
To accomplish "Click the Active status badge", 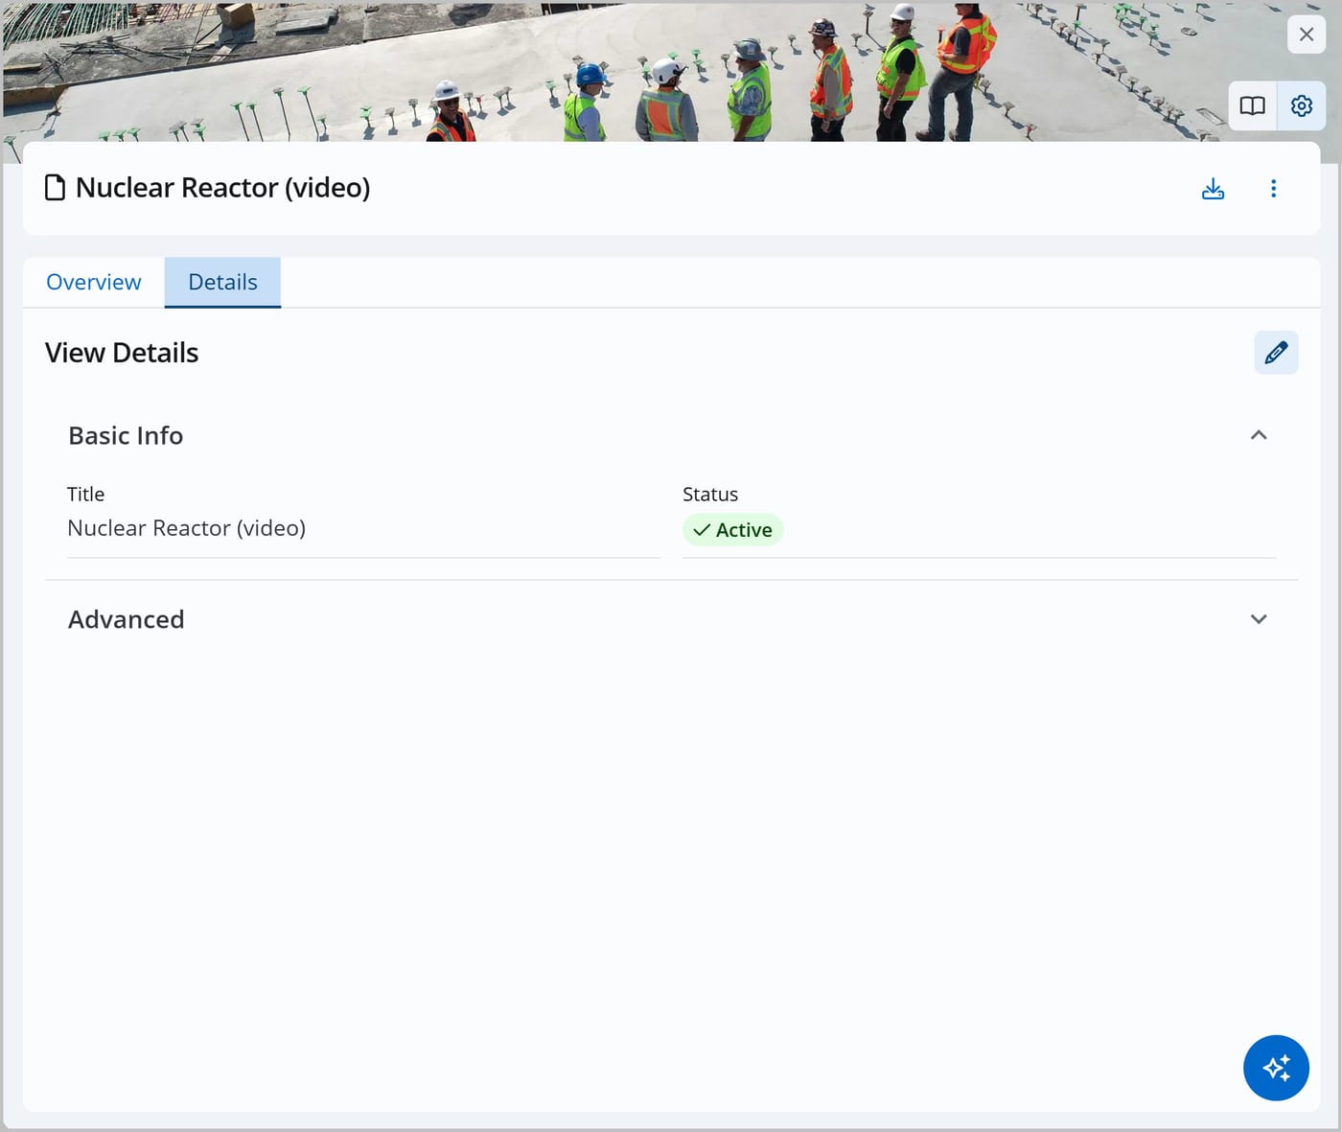I will 732,530.
